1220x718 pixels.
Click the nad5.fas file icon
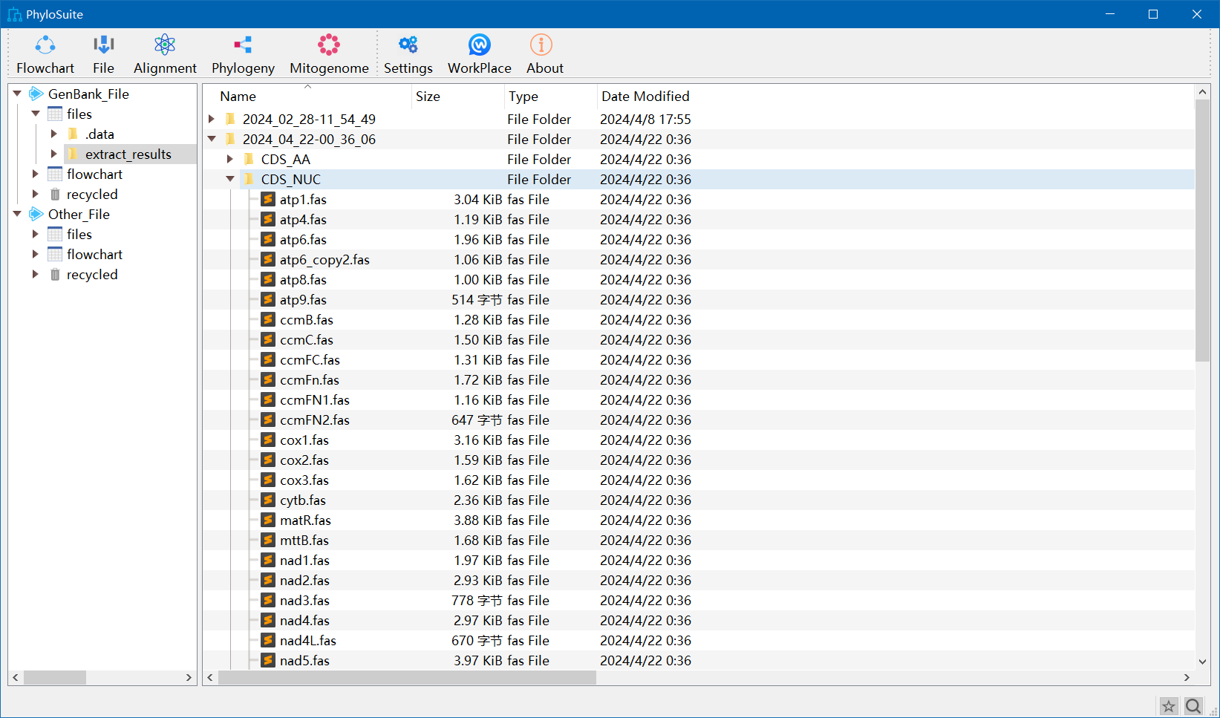(x=268, y=660)
